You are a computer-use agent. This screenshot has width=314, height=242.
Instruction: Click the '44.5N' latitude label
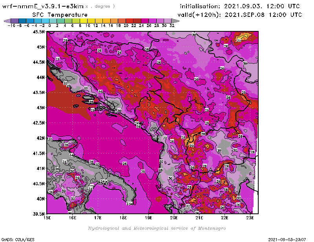click(x=38, y=62)
